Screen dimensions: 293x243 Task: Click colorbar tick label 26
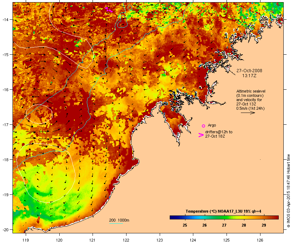pos(204,225)
